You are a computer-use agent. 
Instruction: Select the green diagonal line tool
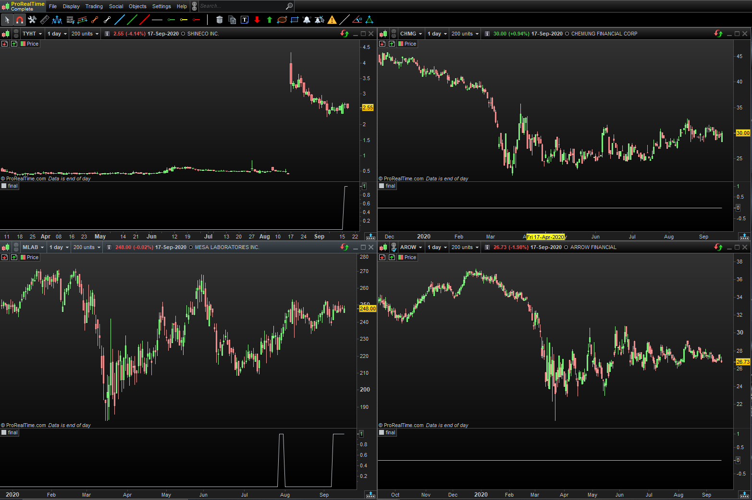pos(132,20)
